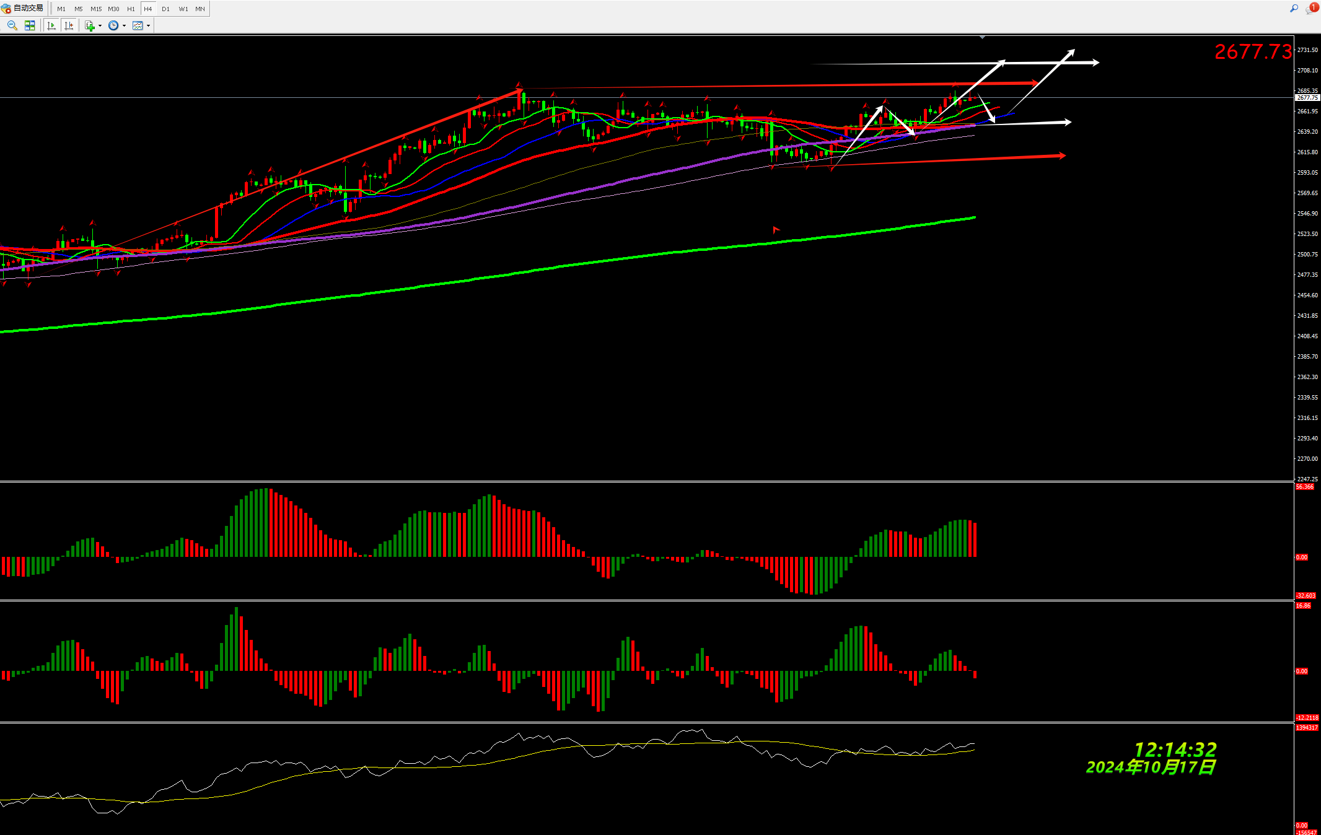Toggle chart shift from right border
The height and width of the screenshot is (835, 1321).
(x=69, y=25)
